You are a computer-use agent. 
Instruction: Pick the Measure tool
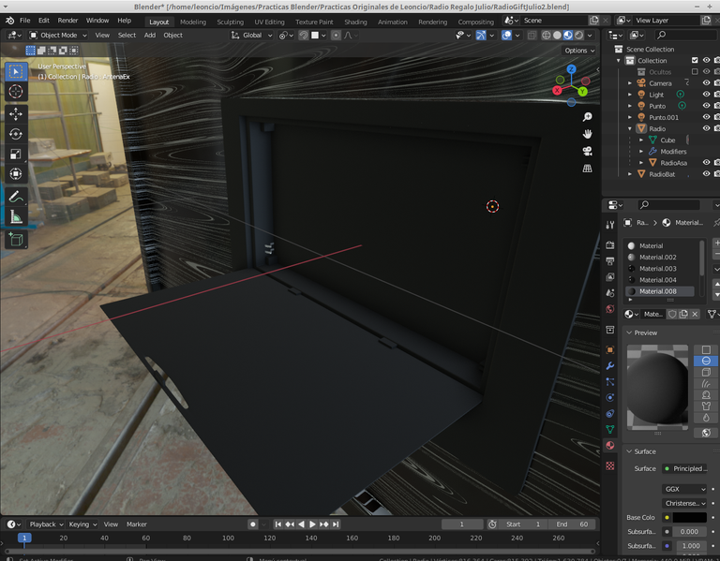click(x=16, y=217)
